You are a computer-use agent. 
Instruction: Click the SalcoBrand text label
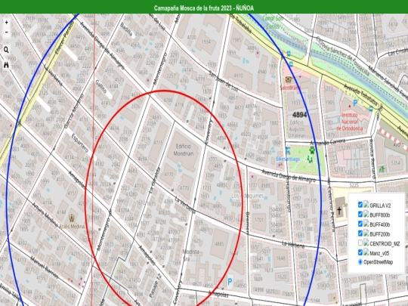pyautogui.click(x=289, y=88)
